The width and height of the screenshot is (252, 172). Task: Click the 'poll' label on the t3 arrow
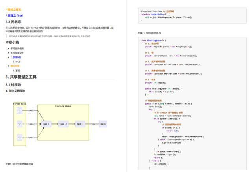[31, 138]
